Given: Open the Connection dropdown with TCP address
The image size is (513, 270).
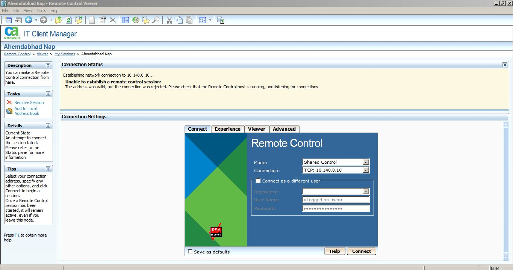Looking at the screenshot, I should click(x=366, y=170).
